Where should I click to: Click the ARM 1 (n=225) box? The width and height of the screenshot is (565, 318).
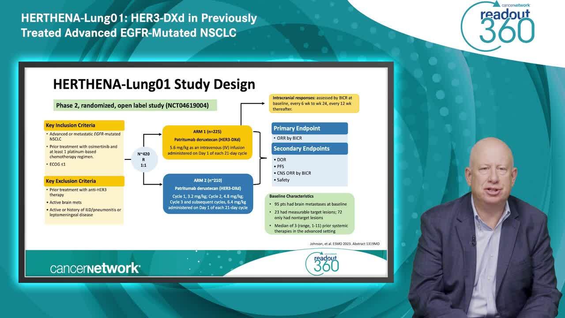point(207,142)
